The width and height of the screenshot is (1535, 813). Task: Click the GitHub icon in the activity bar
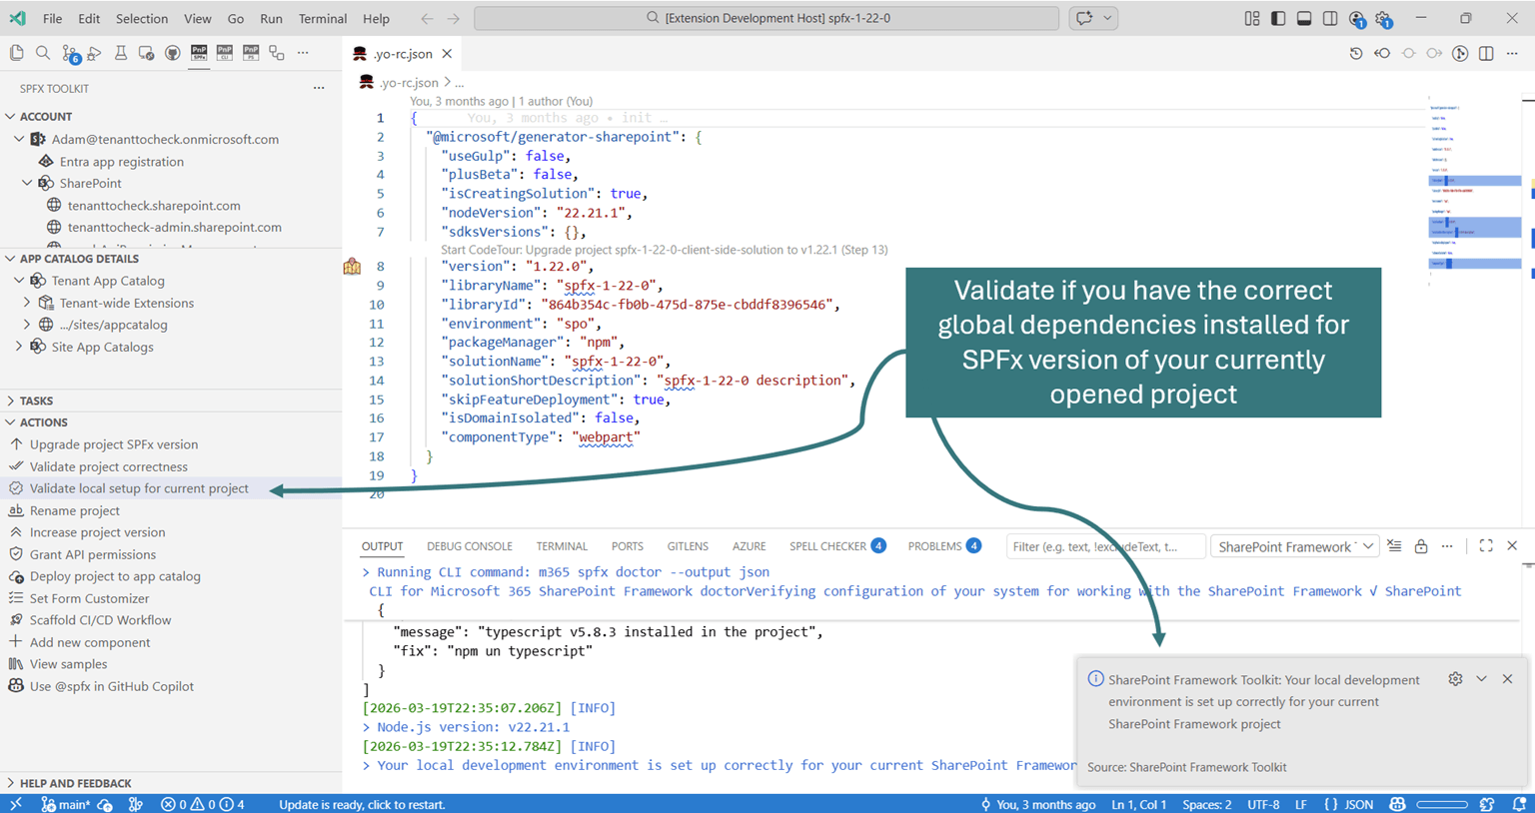point(172,52)
